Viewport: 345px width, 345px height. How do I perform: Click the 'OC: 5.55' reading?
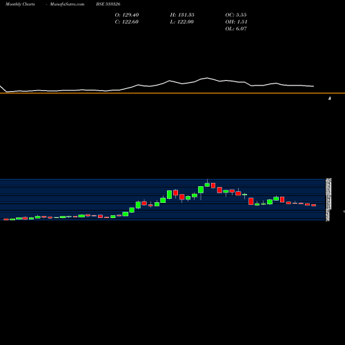(236, 15)
